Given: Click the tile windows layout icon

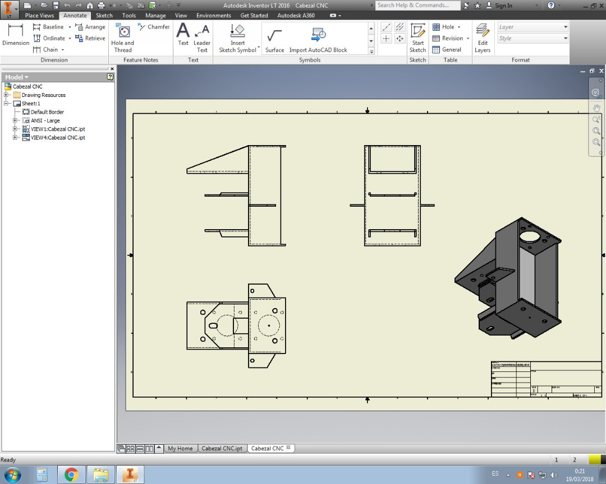Looking at the screenshot, I should point(130,449).
